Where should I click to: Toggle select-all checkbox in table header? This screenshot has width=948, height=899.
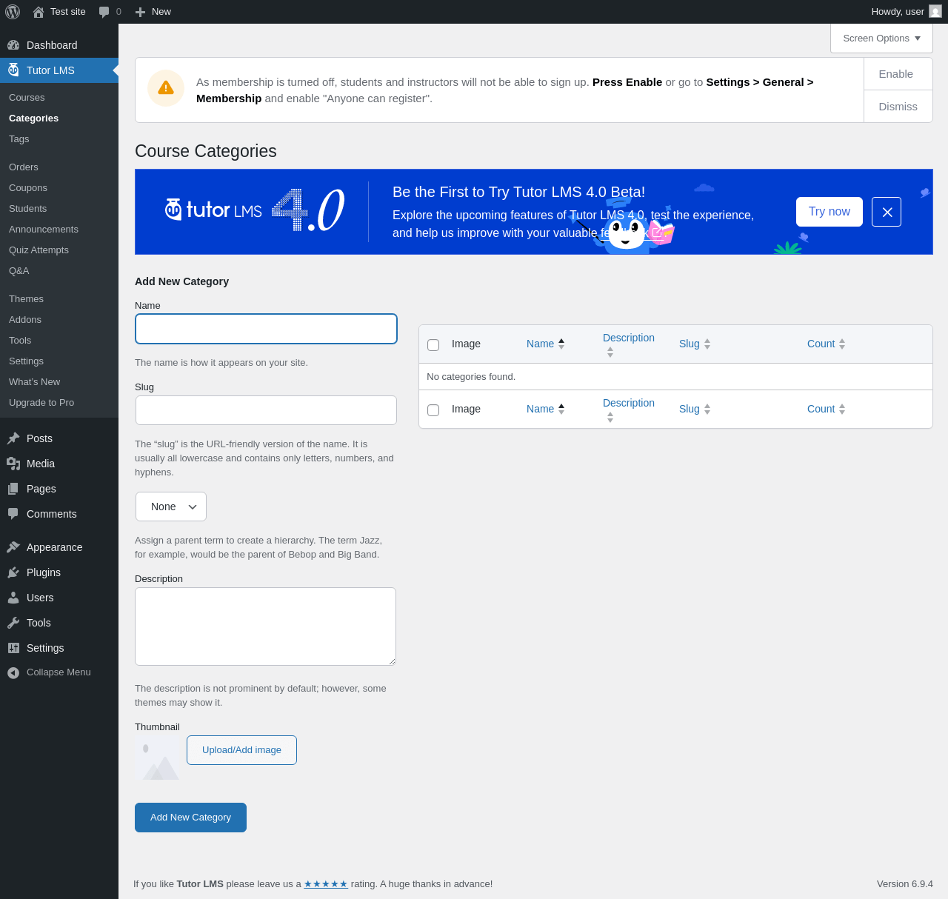click(433, 345)
